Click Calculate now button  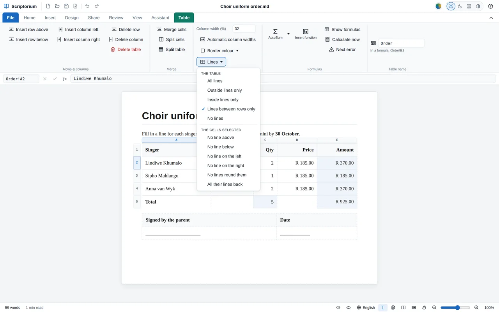point(342,39)
